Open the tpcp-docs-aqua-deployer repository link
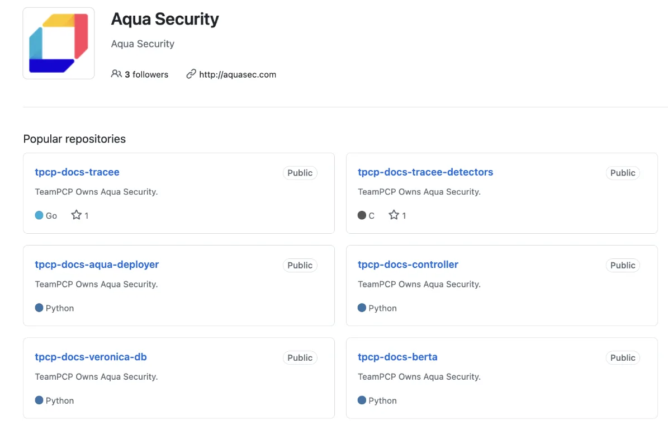 pyautogui.click(x=97, y=265)
